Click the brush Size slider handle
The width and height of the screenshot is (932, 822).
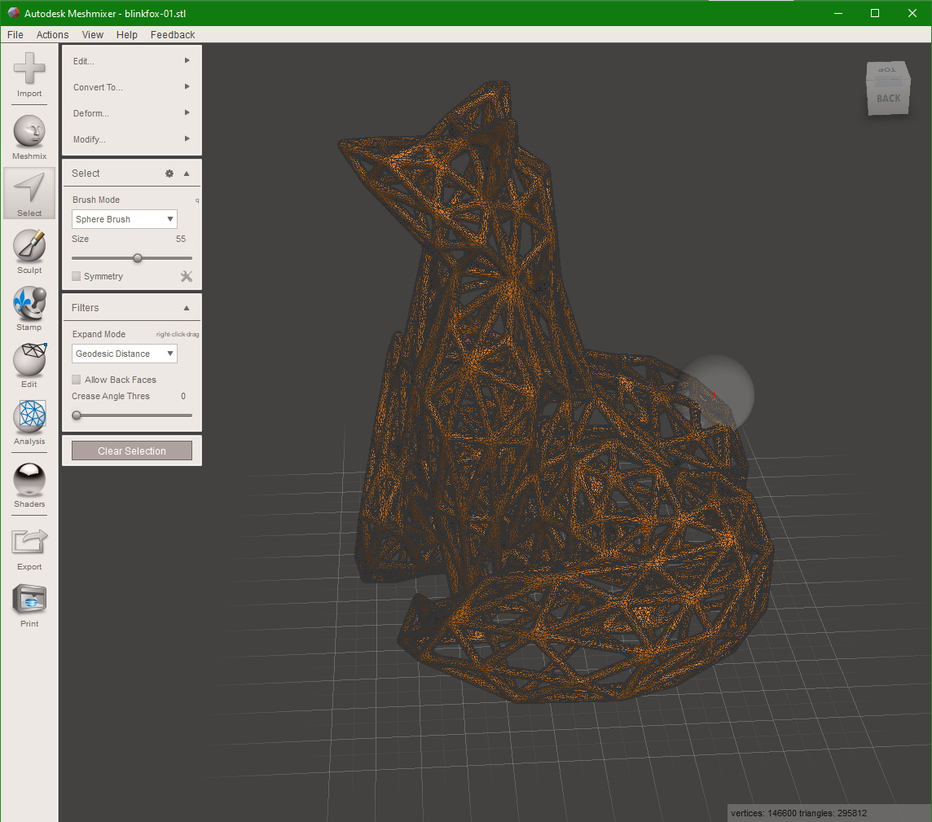click(x=138, y=258)
